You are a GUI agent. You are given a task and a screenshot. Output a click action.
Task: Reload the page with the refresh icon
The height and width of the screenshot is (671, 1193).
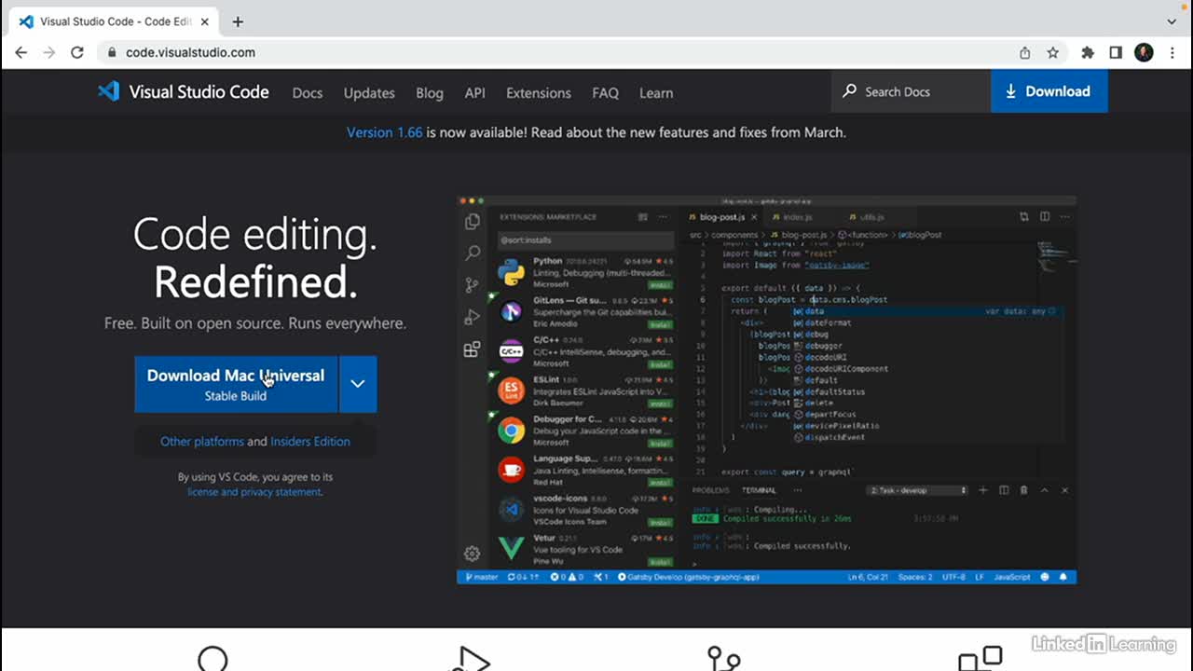click(x=77, y=53)
